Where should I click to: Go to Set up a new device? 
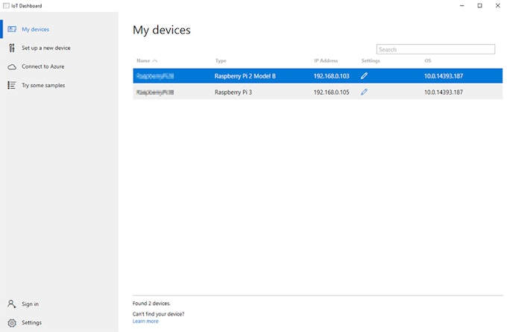click(x=46, y=48)
